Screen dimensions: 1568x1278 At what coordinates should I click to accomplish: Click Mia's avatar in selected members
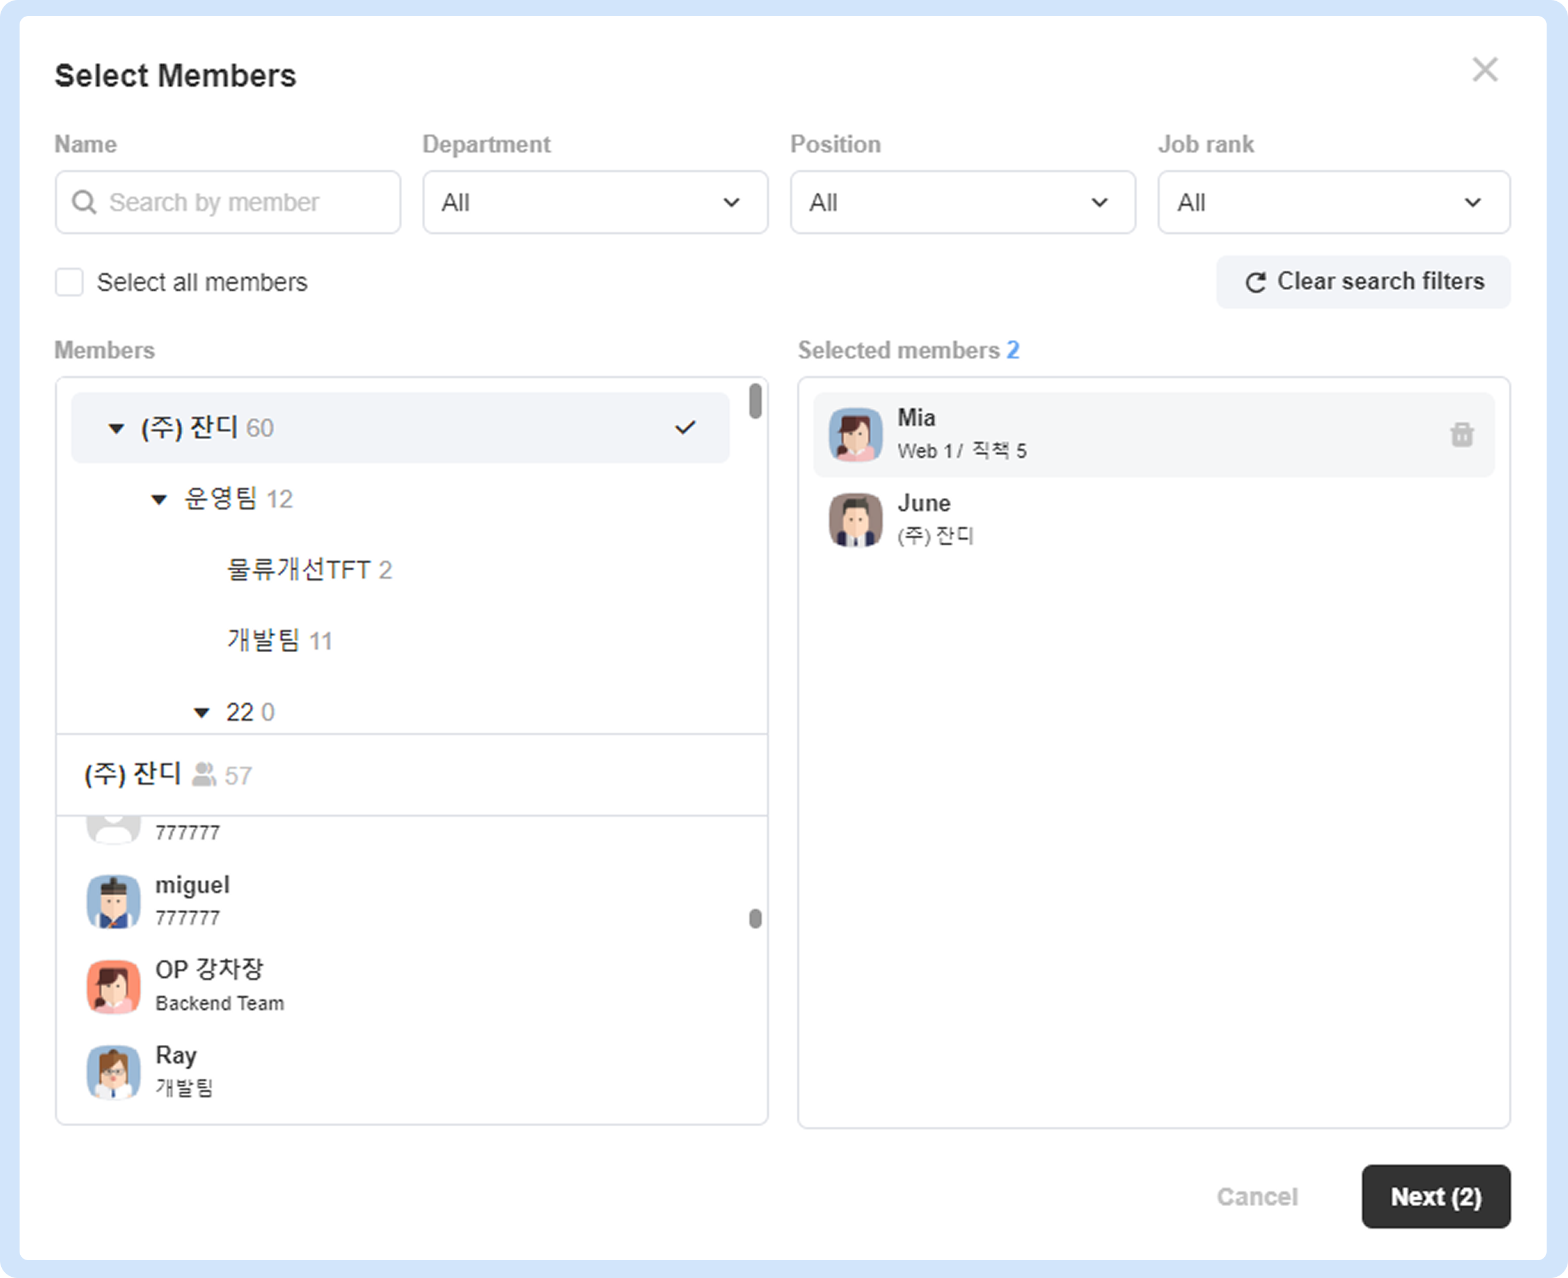pyautogui.click(x=855, y=435)
